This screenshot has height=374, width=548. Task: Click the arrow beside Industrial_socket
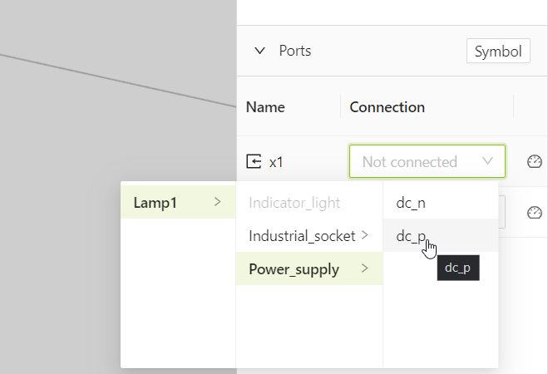tap(364, 236)
